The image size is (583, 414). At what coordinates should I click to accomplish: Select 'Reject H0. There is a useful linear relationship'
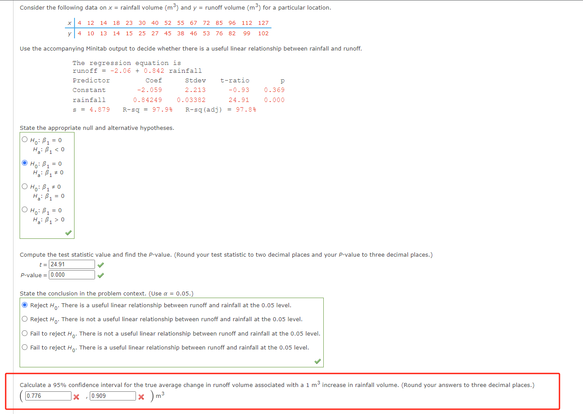[25, 305]
